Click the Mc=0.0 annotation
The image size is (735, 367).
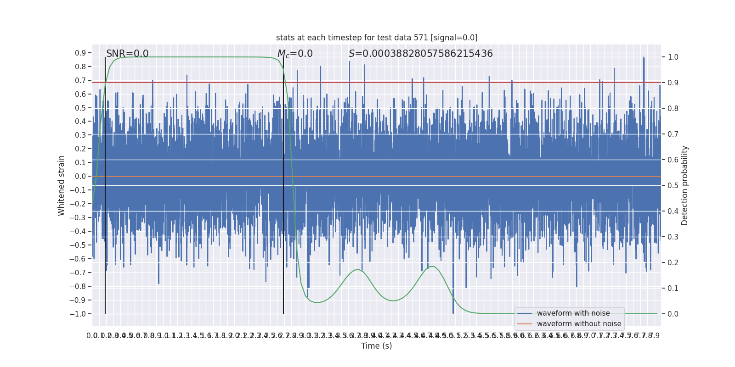coord(295,54)
